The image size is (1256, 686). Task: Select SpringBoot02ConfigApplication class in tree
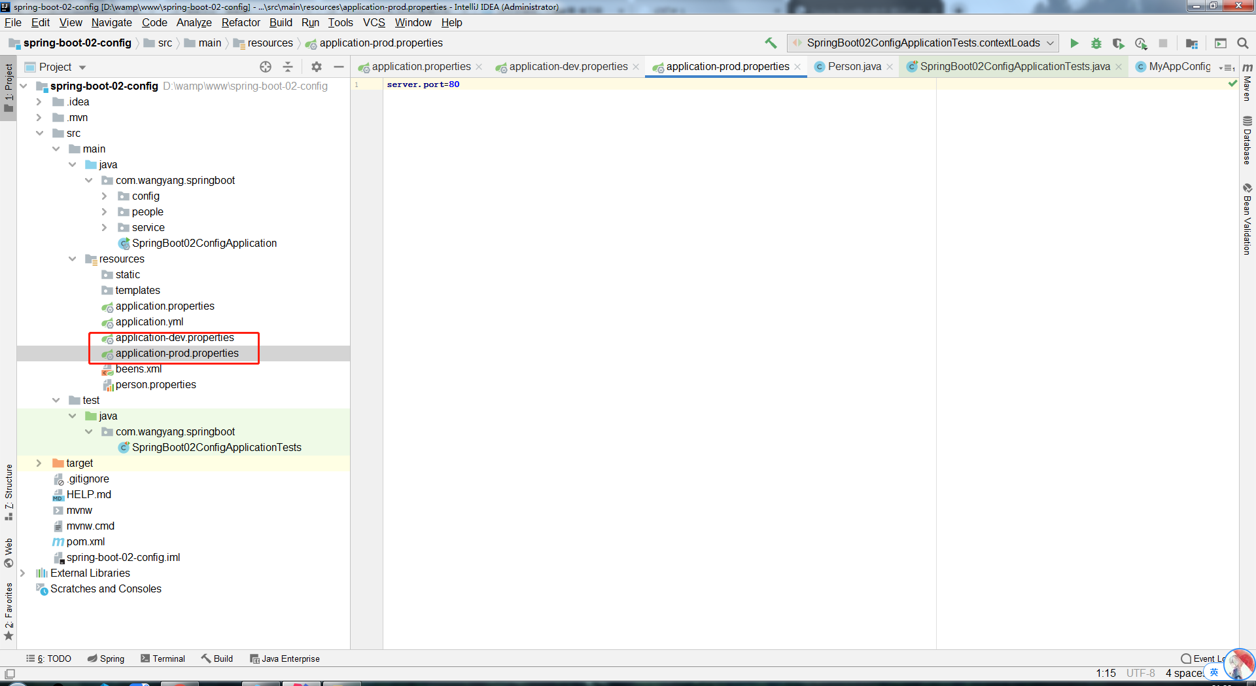[204, 244]
